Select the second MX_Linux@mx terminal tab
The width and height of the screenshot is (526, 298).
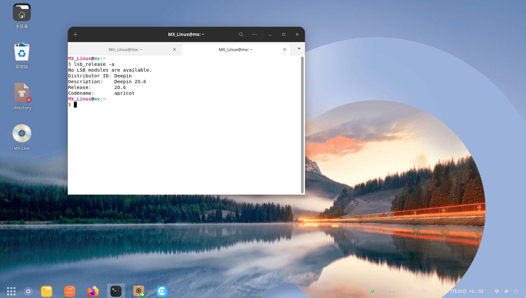click(x=235, y=49)
